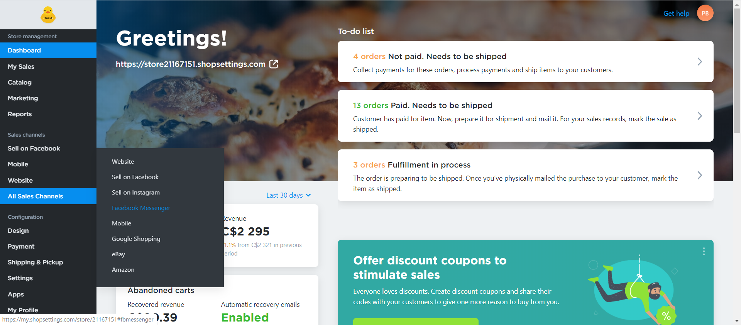Open coupon card three-dot menu
This screenshot has height=325, width=741.
click(x=704, y=251)
